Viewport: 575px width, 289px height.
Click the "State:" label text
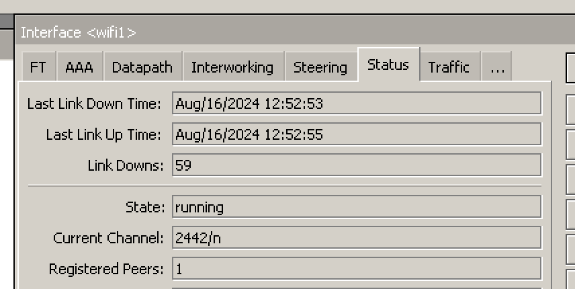(x=145, y=207)
